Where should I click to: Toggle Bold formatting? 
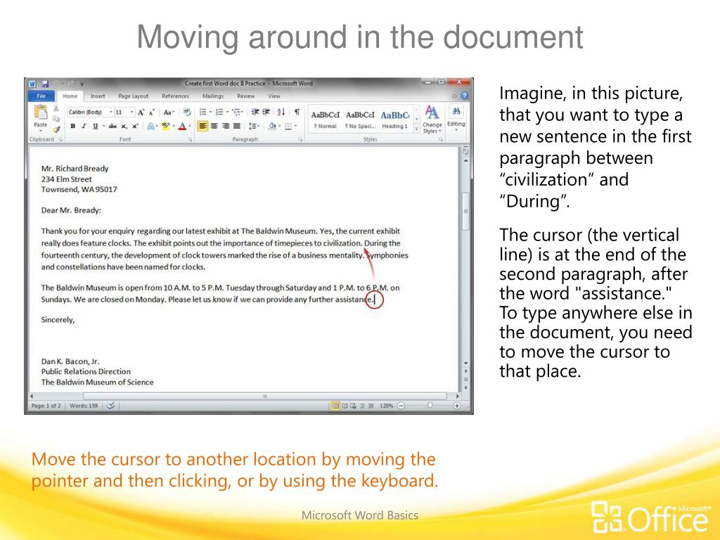72,127
